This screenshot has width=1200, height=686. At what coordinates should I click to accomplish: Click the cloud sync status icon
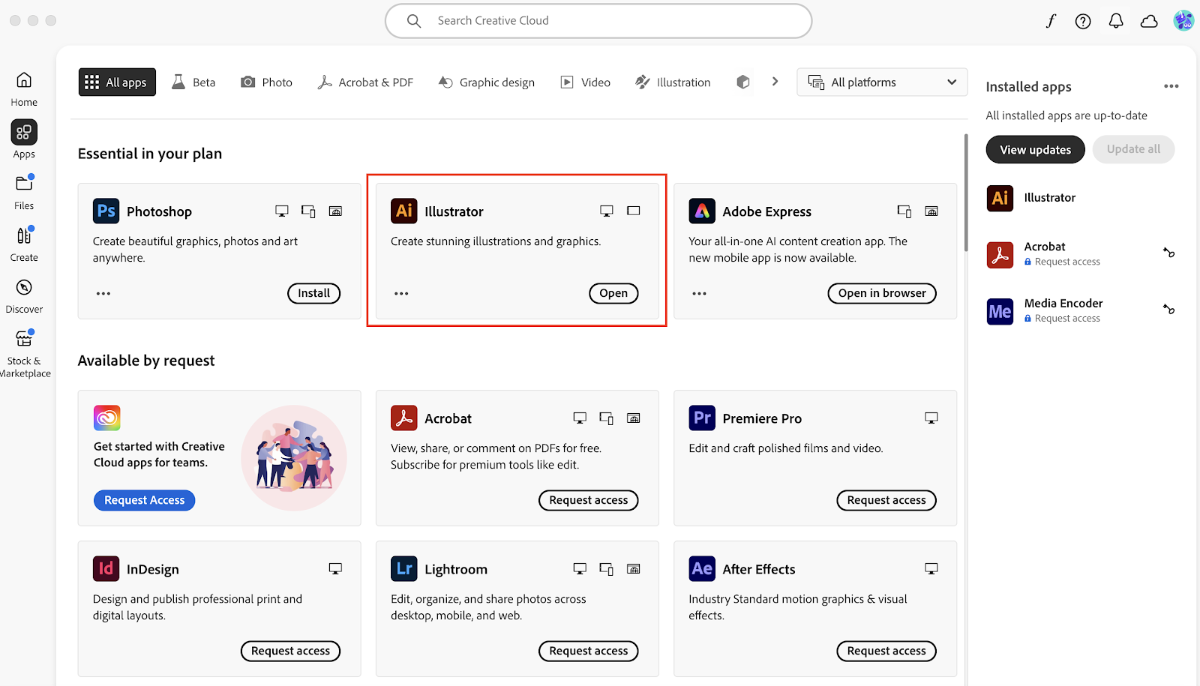[x=1149, y=21]
